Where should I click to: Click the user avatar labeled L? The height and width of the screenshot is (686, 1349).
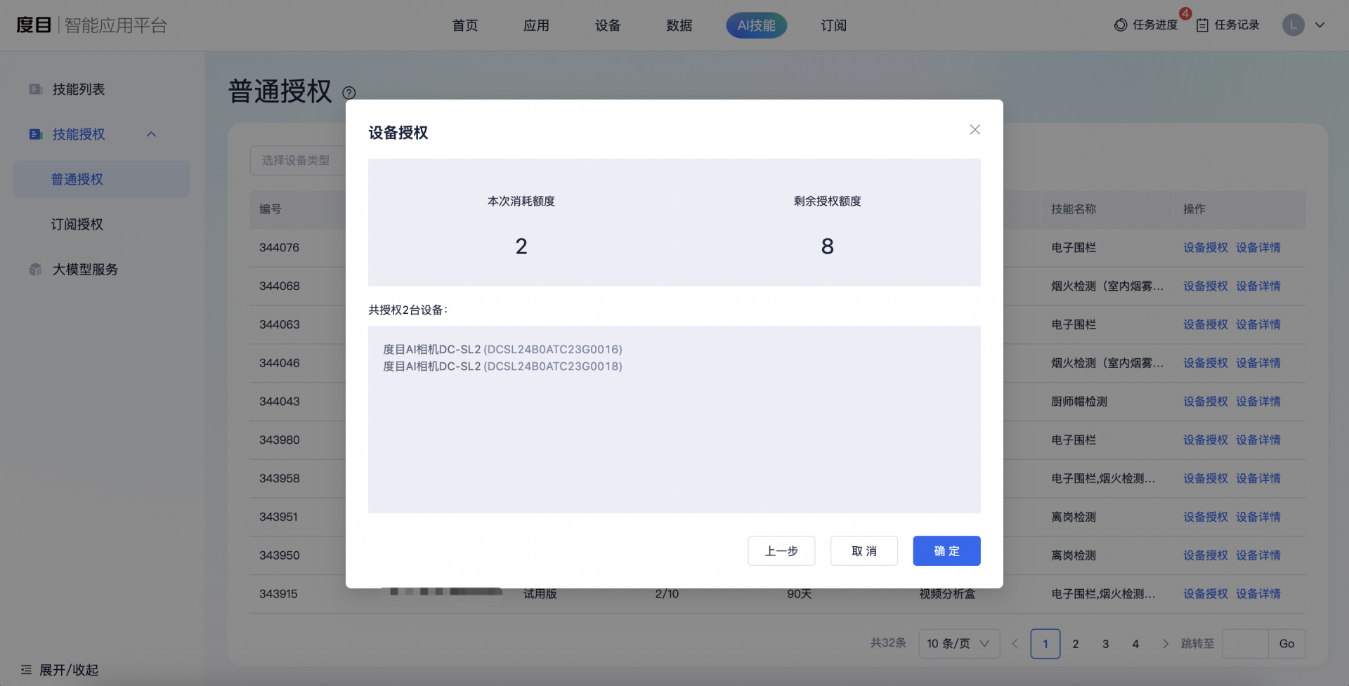click(1293, 25)
